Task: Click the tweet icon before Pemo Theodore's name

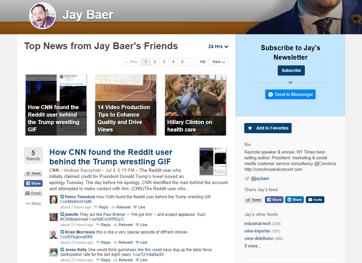Action: (x=62, y=197)
